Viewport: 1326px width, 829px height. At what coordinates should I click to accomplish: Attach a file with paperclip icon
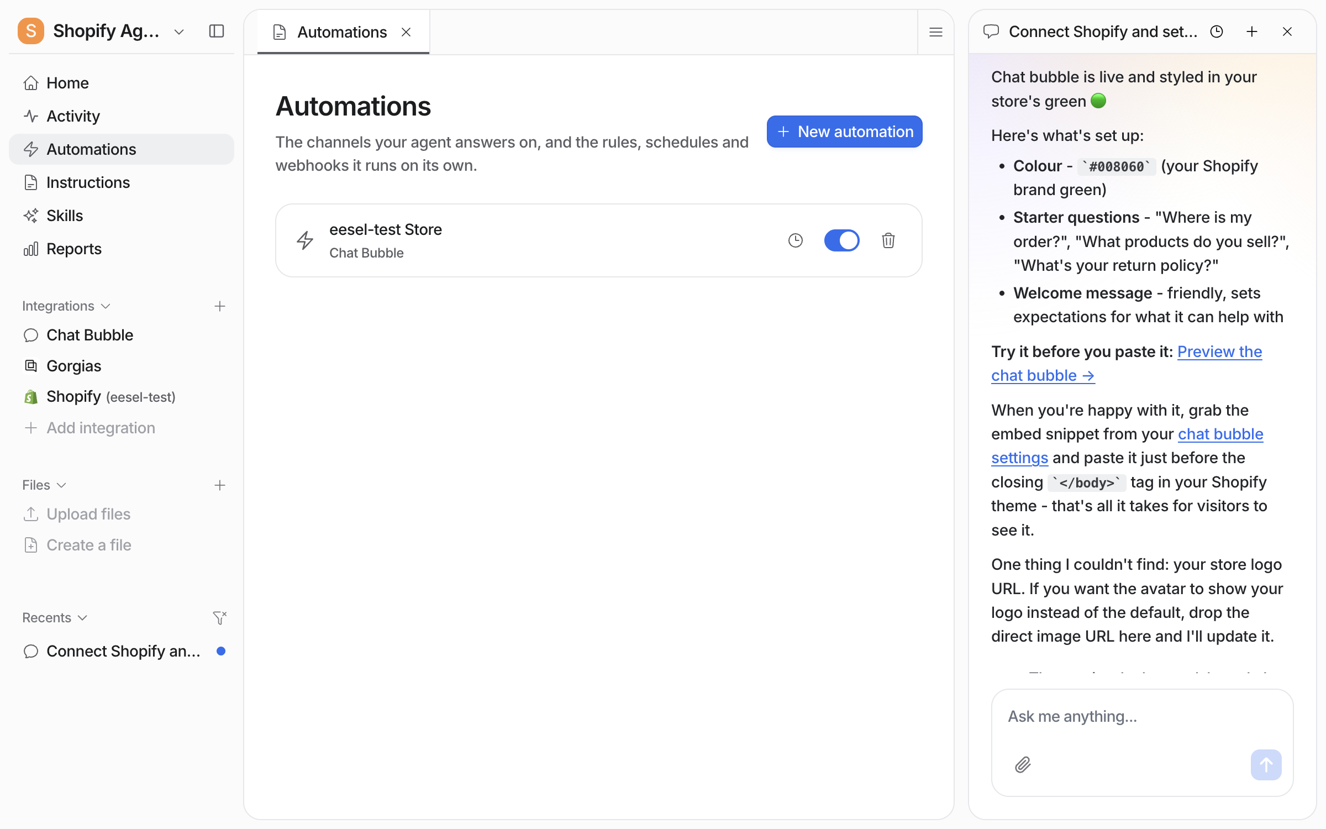pos(1023,765)
